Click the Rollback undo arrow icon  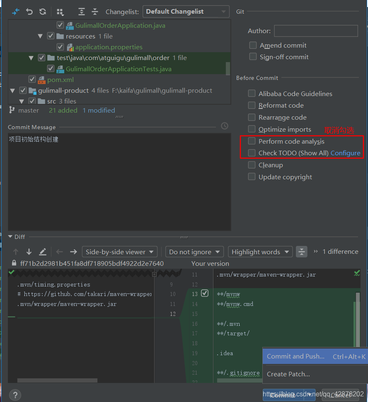[x=29, y=12]
